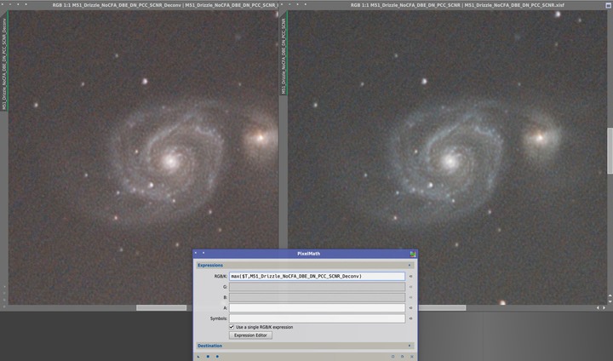Click the RGB/K expression input field
This screenshot has height=361, width=613.
[x=317, y=276]
